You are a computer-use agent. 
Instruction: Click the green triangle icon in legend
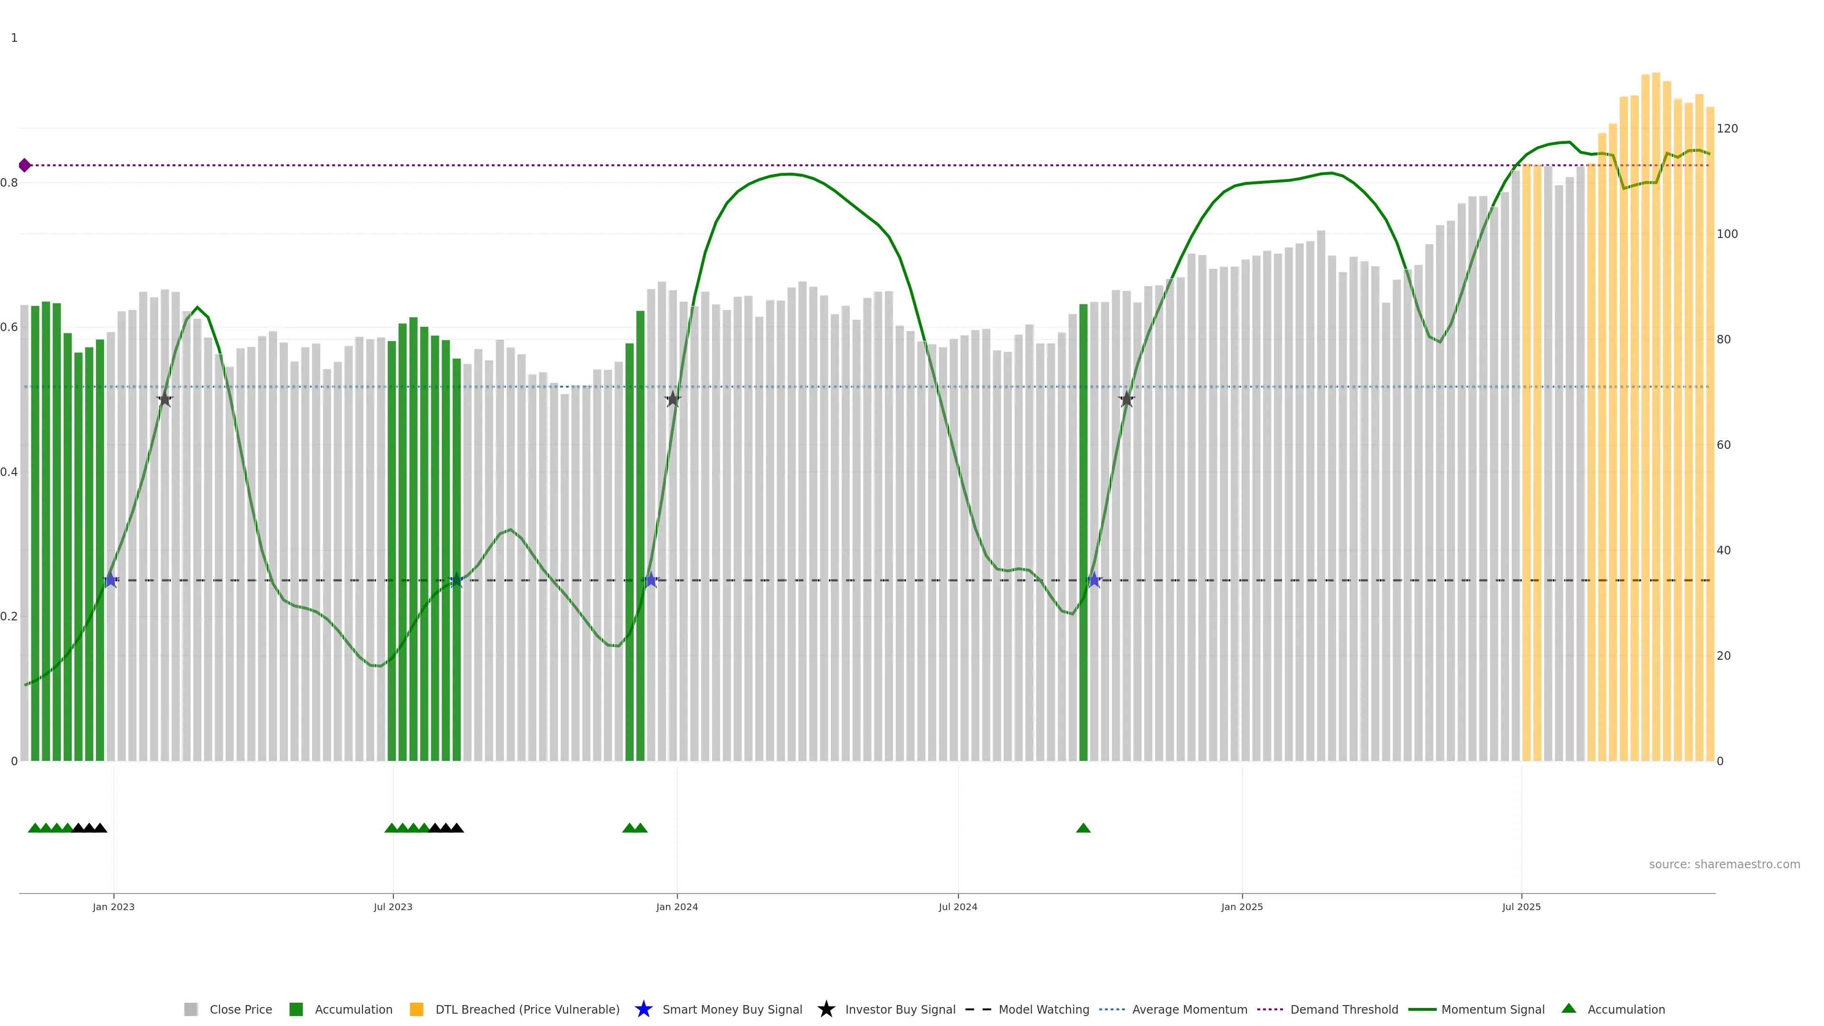(1568, 1008)
